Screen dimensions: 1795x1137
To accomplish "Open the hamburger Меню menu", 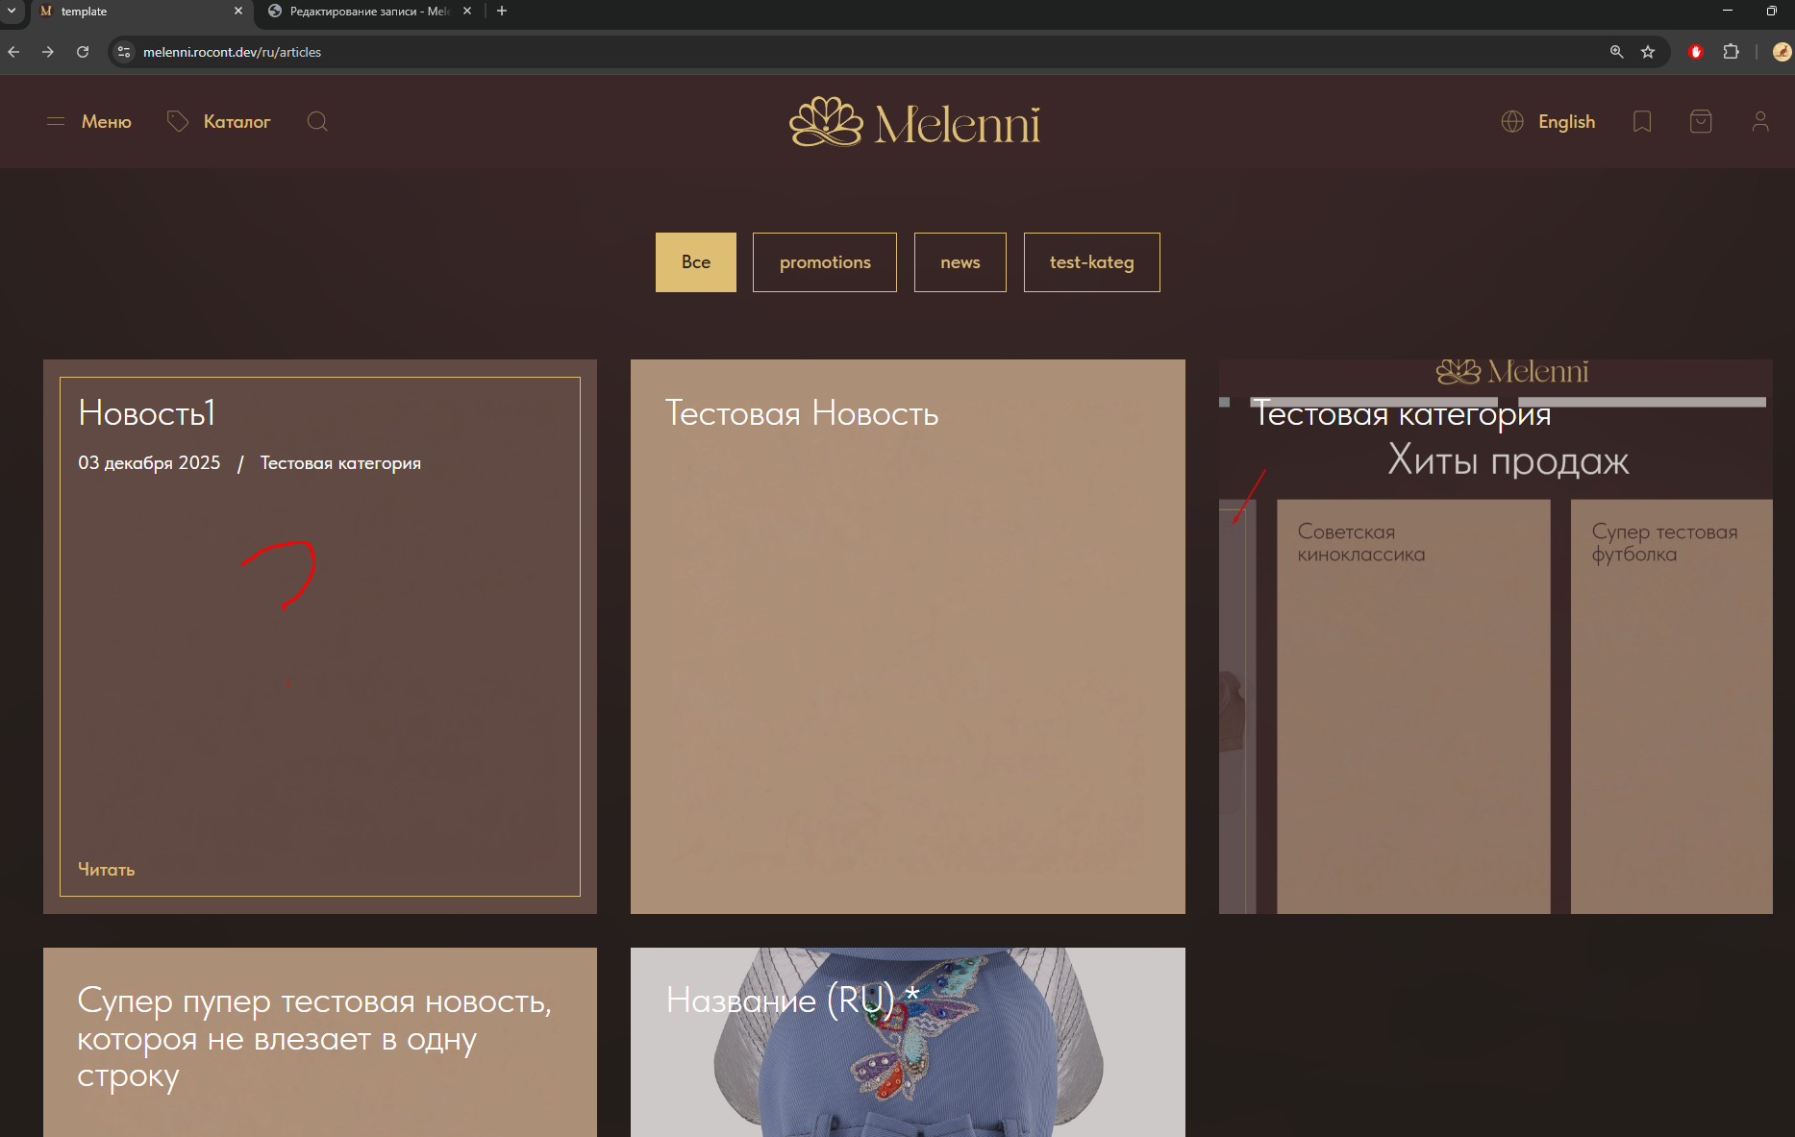I will click(89, 122).
